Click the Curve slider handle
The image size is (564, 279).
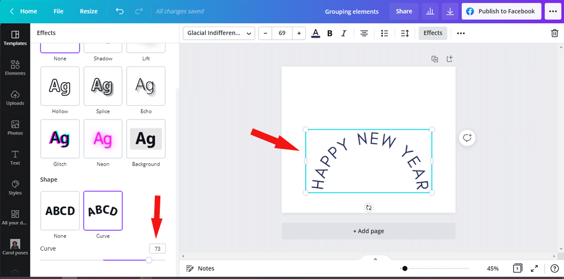pyautogui.click(x=149, y=260)
